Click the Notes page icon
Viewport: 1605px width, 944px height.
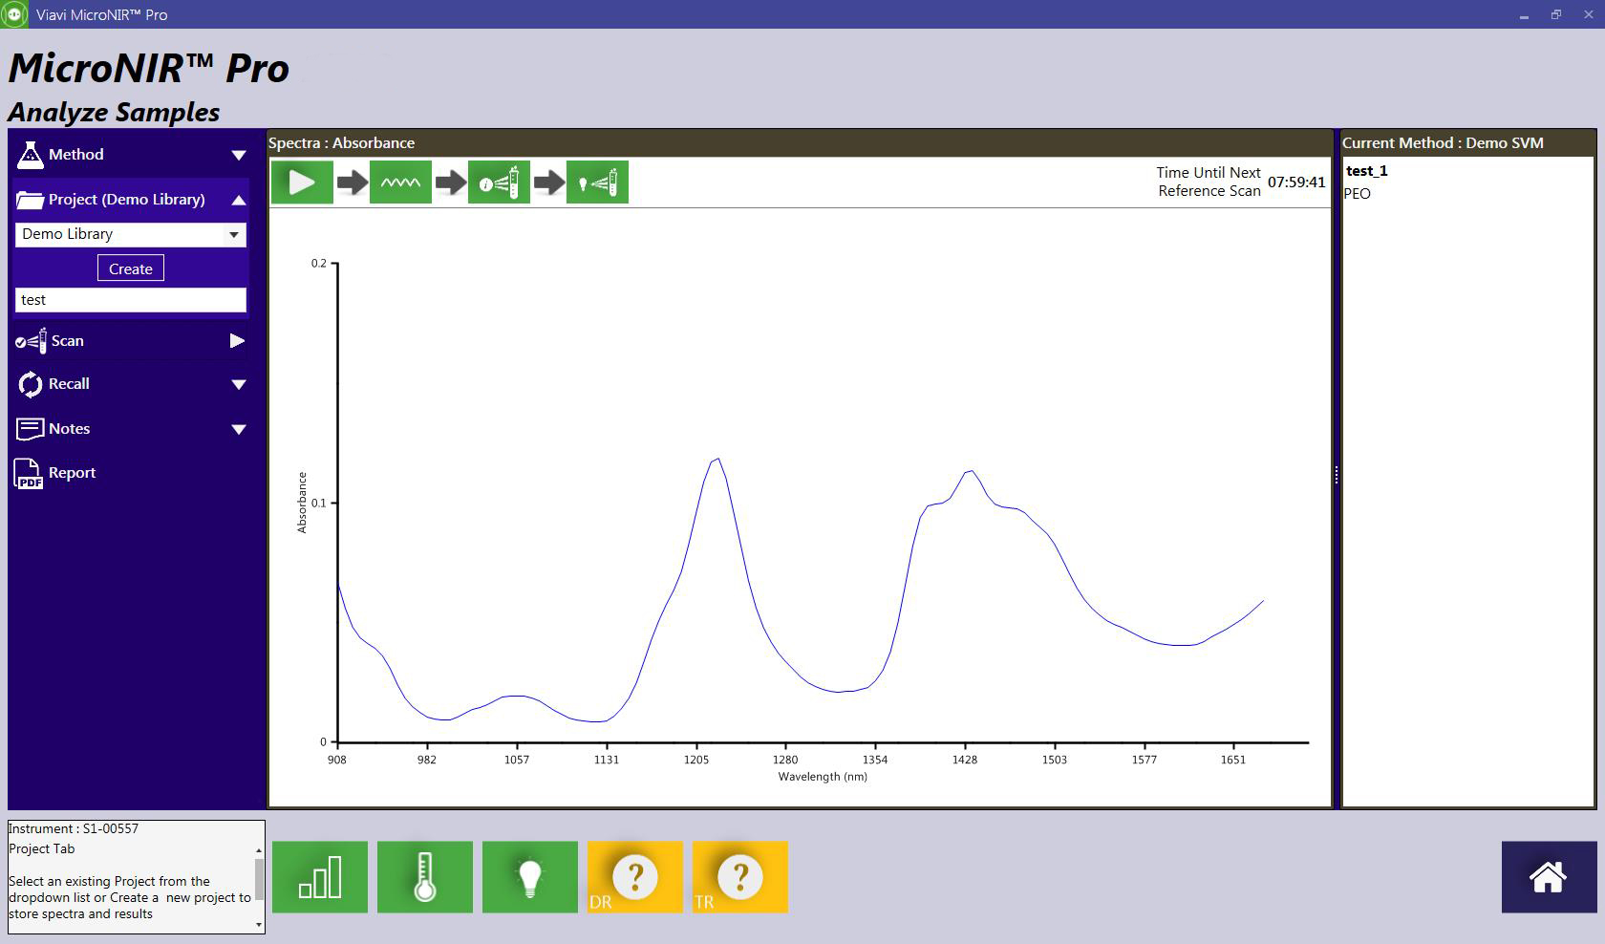31,429
